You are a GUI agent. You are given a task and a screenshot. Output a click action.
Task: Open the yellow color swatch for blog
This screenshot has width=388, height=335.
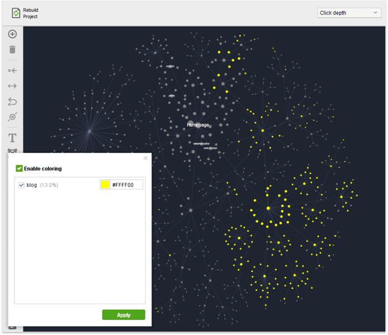point(105,185)
